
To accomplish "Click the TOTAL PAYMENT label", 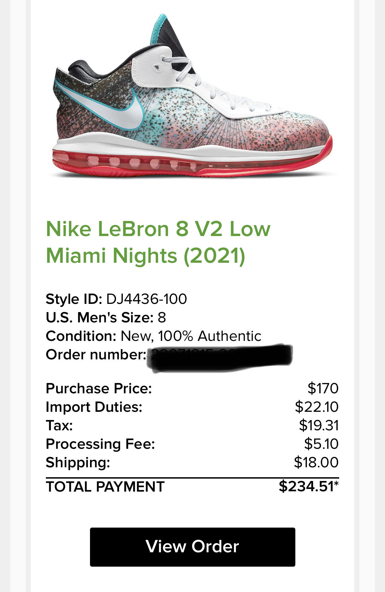I will point(105,487).
